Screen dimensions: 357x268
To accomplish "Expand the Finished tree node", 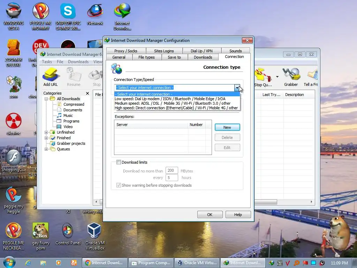I will click(46, 138).
